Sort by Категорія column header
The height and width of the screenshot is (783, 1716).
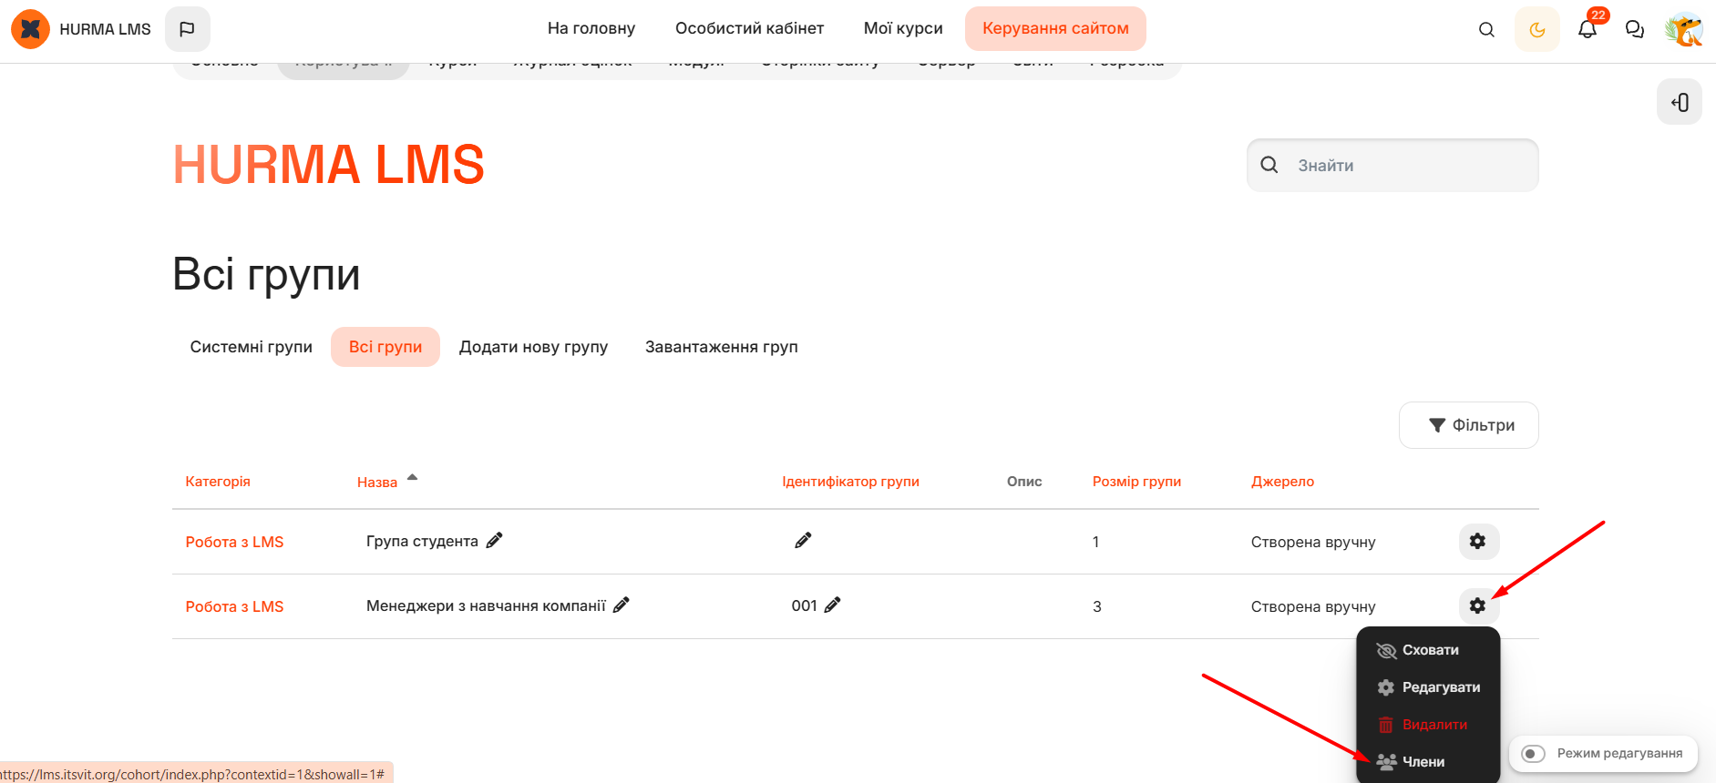[x=218, y=482]
